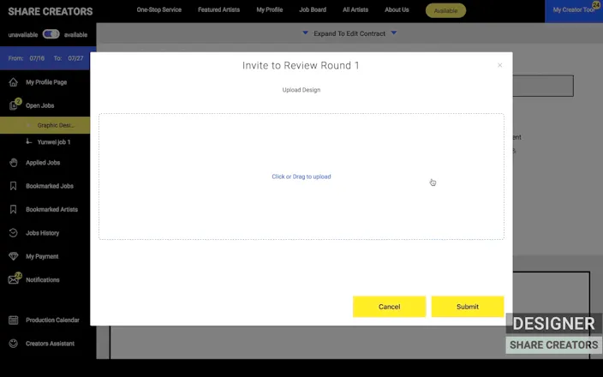Open the Production Calendar
Image resolution: width=603 pixels, height=377 pixels.
point(52,320)
